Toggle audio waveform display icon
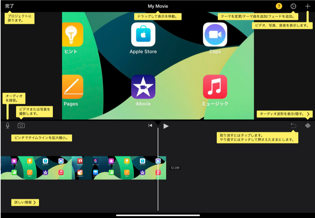This screenshot has height=218, width=315. coord(308,126)
